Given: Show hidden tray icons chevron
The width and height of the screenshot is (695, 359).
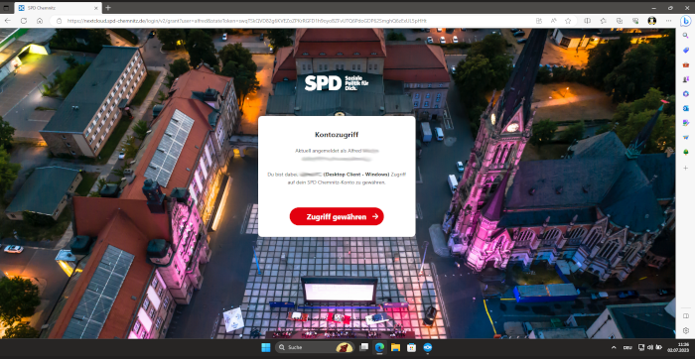Looking at the screenshot, I should [x=614, y=347].
